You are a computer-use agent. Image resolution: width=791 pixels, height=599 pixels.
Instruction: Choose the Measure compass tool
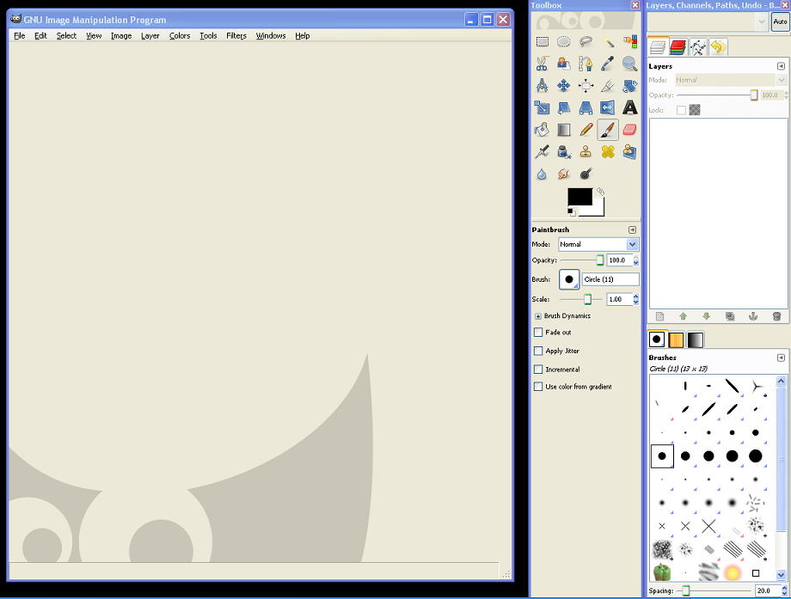coord(543,86)
